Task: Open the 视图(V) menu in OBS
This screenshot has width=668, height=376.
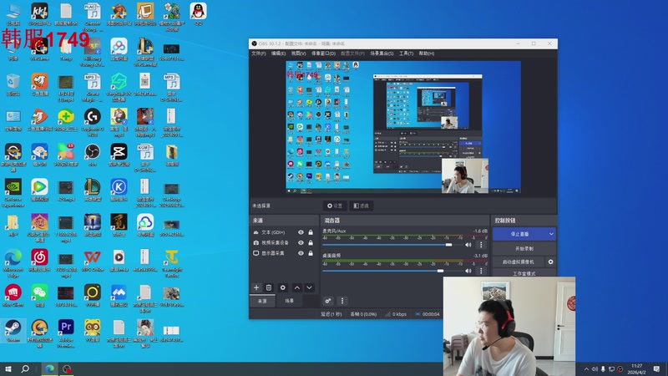Action: [x=298, y=53]
